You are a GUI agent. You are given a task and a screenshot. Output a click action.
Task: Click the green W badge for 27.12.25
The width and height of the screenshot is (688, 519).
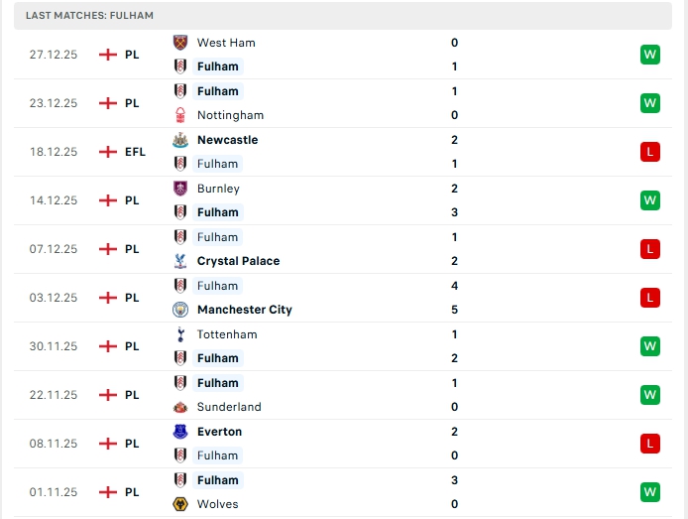tap(649, 55)
